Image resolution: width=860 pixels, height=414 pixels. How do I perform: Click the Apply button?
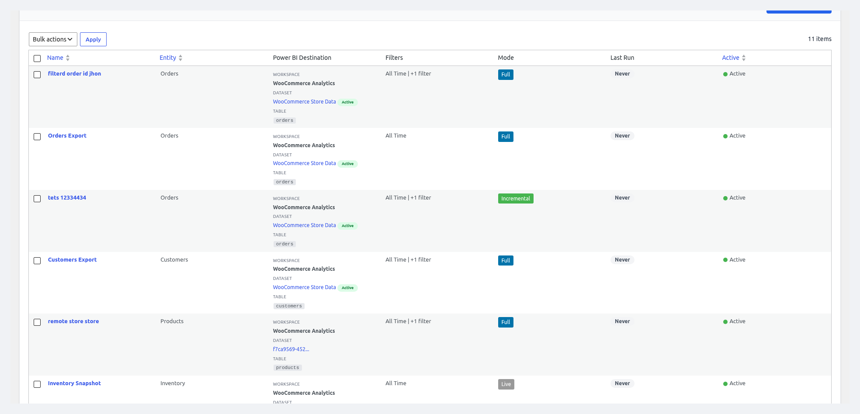93,39
